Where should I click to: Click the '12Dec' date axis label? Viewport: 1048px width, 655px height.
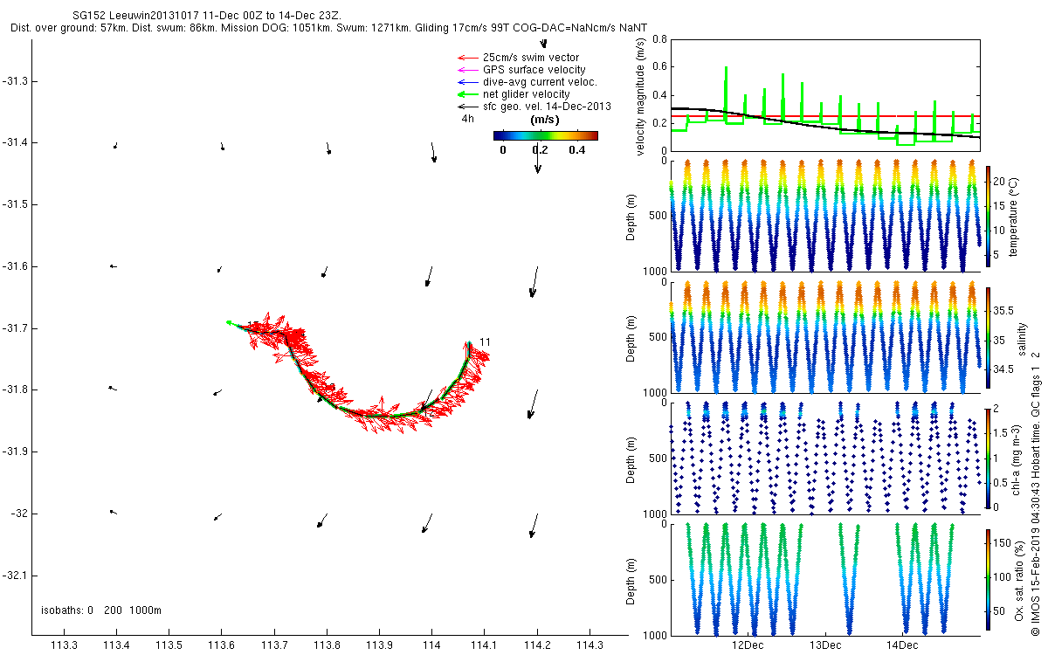(x=748, y=645)
